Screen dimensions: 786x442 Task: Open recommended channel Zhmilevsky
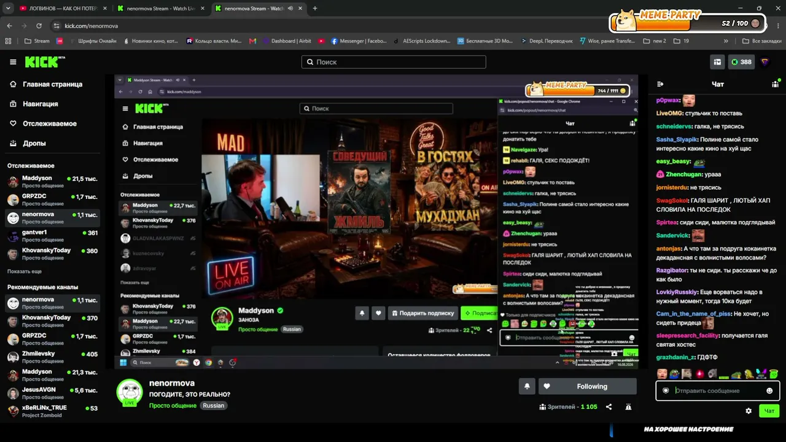(x=52, y=357)
